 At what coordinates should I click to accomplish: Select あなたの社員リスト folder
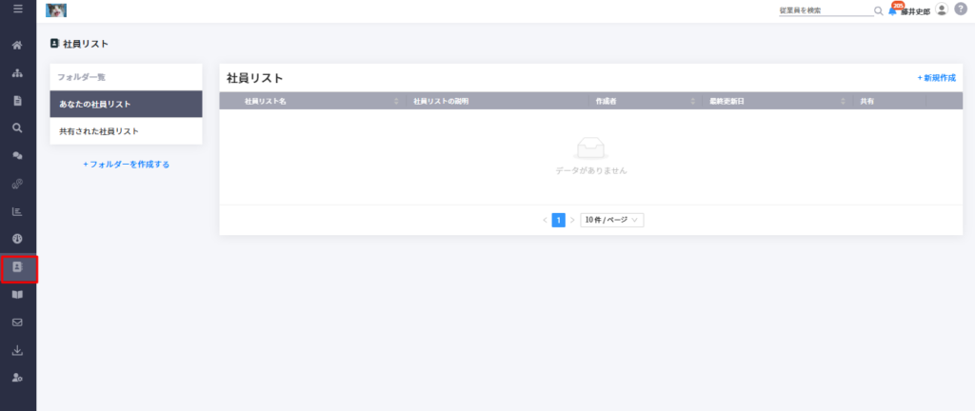pos(127,104)
